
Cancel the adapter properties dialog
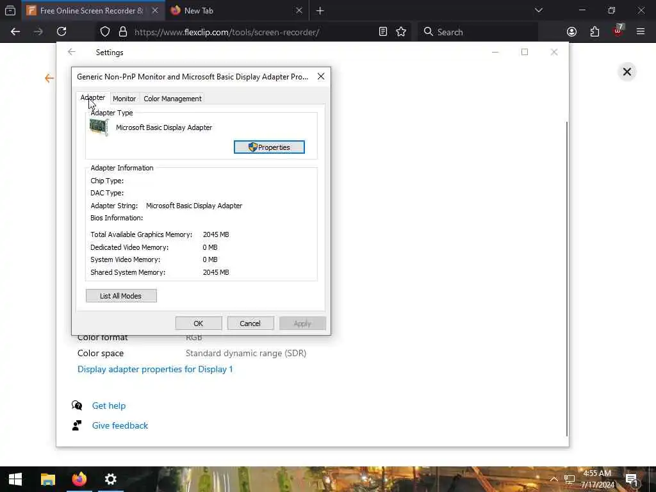(x=250, y=324)
